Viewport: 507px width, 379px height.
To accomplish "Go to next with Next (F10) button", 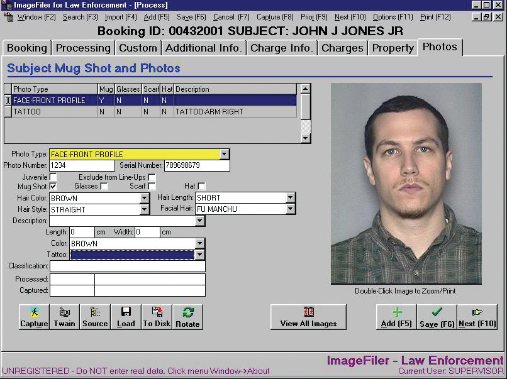I will pyautogui.click(x=477, y=317).
